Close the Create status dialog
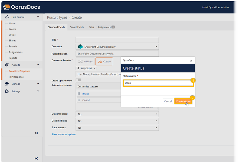 click(x=191, y=61)
